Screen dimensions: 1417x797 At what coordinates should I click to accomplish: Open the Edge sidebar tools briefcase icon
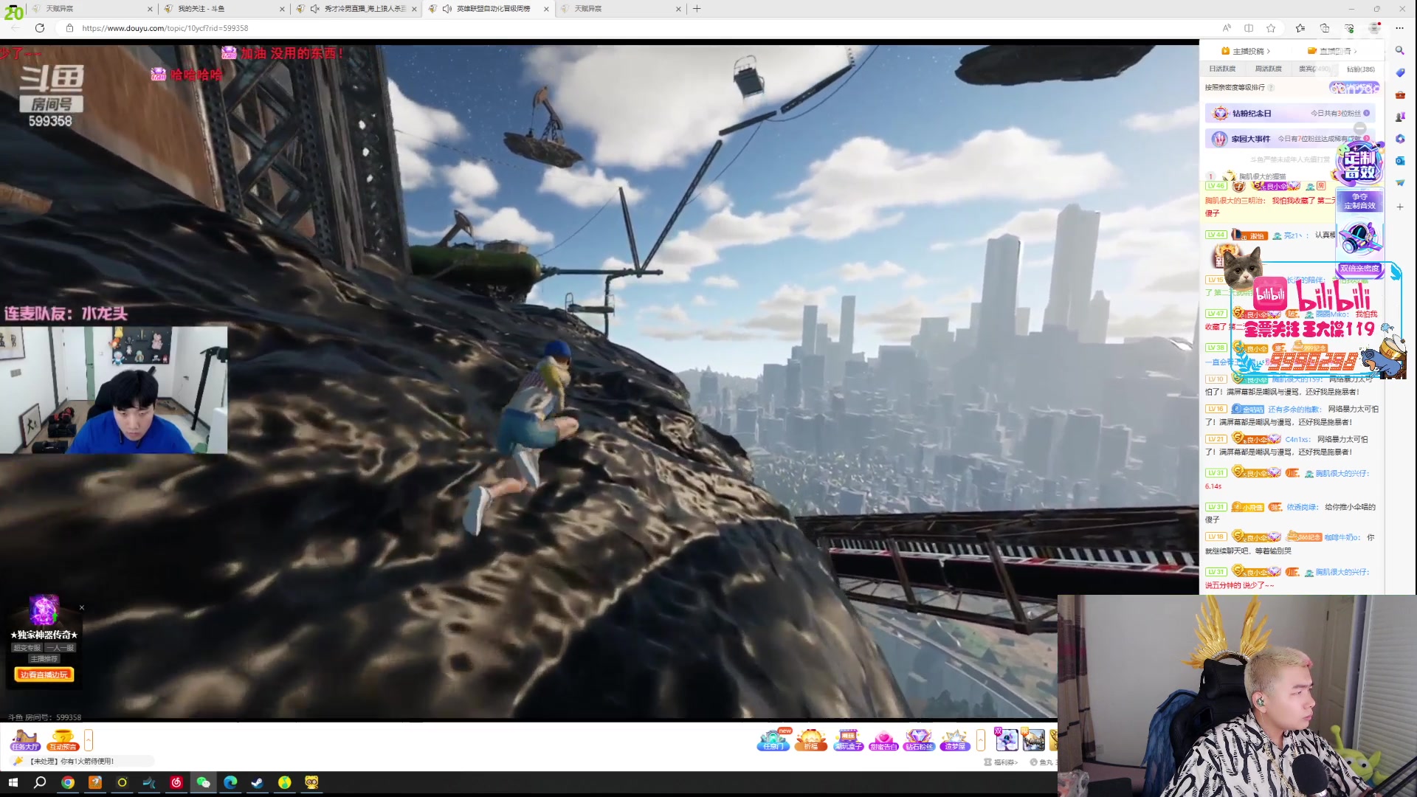(x=1399, y=94)
